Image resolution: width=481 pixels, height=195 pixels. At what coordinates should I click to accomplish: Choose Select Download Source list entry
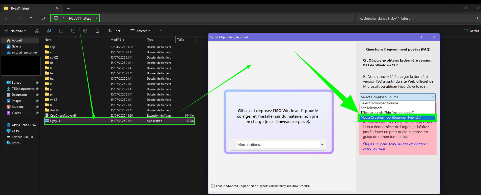[397, 103]
